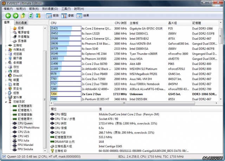Screen dimensions: 225x161
Task: Expand the 主機板 motherboard tree node
Action: (x=6, y=46)
